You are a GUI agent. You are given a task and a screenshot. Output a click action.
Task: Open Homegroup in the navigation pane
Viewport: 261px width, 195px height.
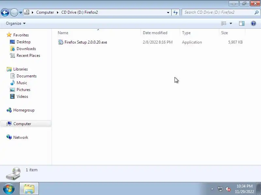(24, 110)
